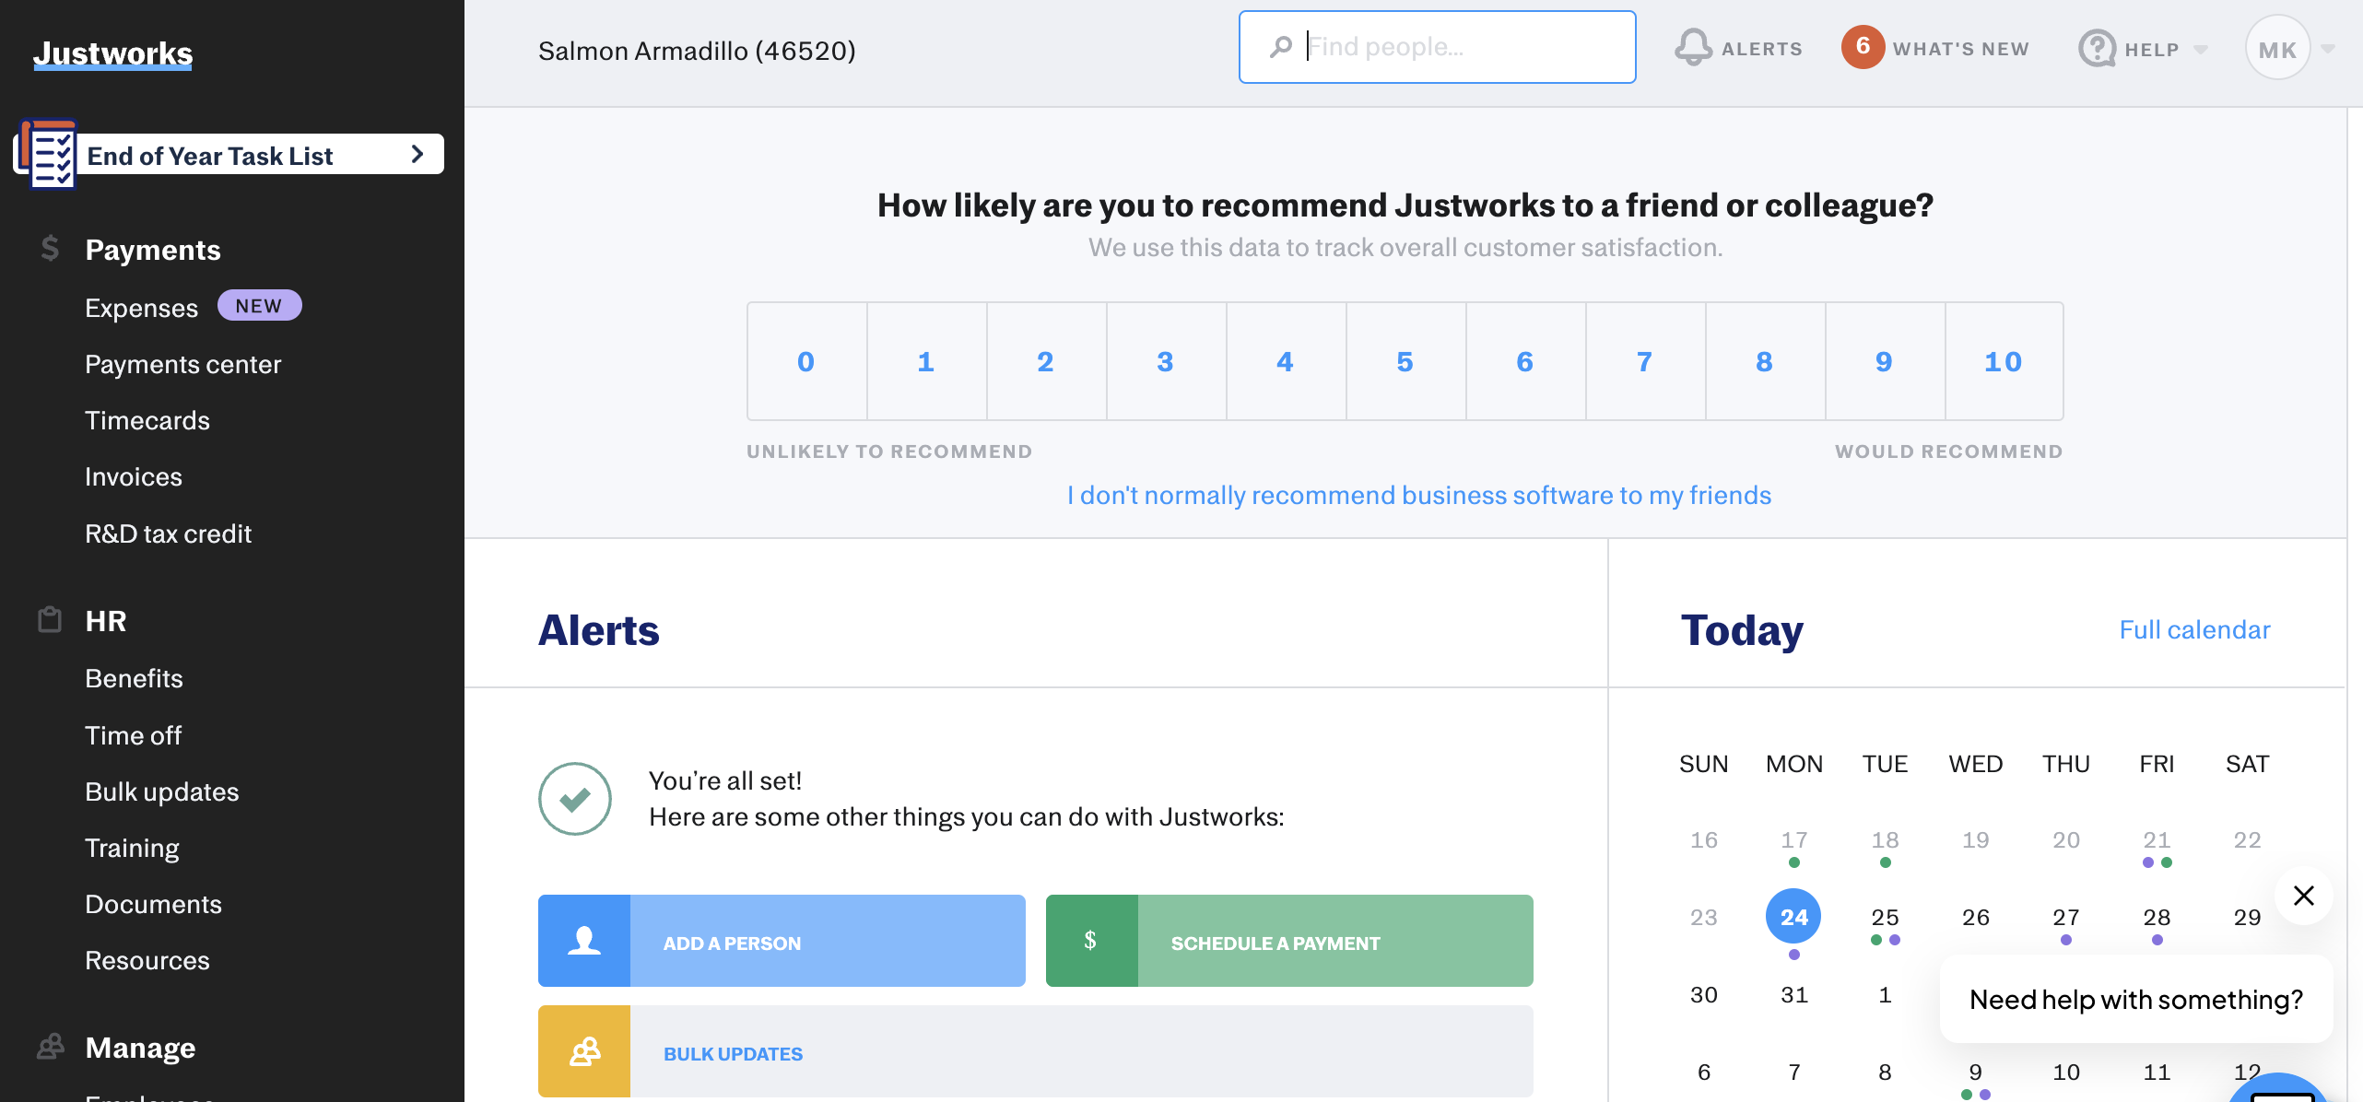The width and height of the screenshot is (2363, 1102).
Task: Select rating 4 in the survey
Action: pos(1286,361)
